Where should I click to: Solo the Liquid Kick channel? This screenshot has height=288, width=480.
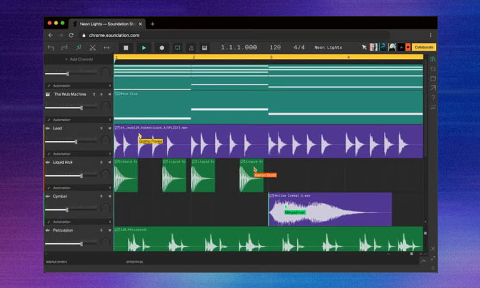[101, 163]
